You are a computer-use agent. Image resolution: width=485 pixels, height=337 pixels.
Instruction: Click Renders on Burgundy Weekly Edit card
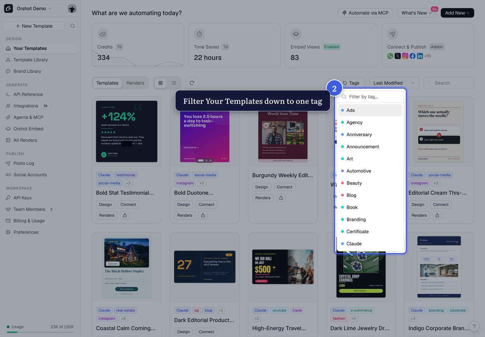click(x=263, y=198)
